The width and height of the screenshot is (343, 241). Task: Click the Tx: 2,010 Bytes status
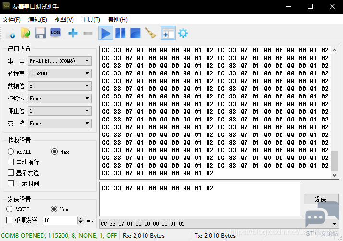click(215, 236)
